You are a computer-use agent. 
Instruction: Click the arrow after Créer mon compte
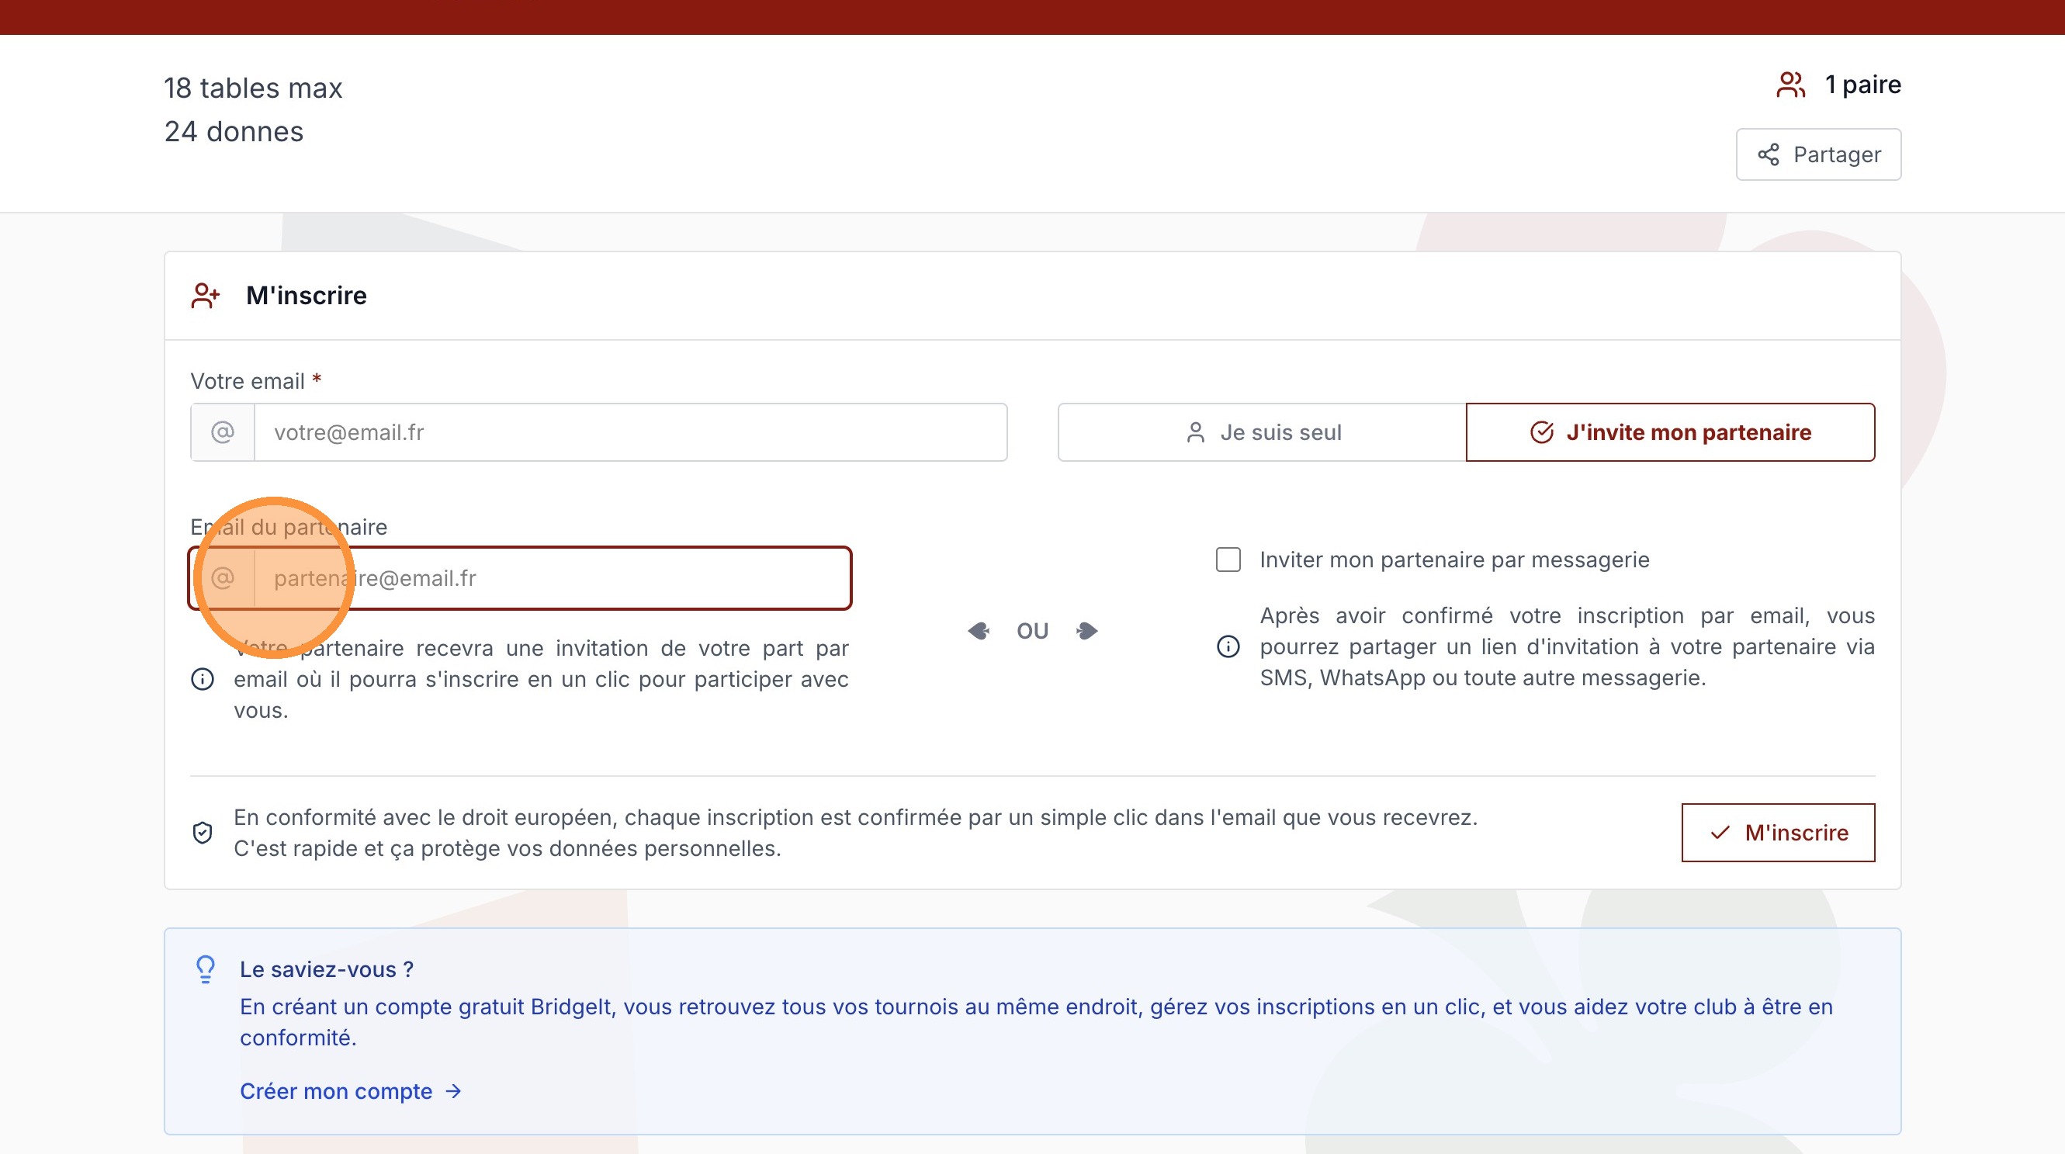[x=454, y=1090]
